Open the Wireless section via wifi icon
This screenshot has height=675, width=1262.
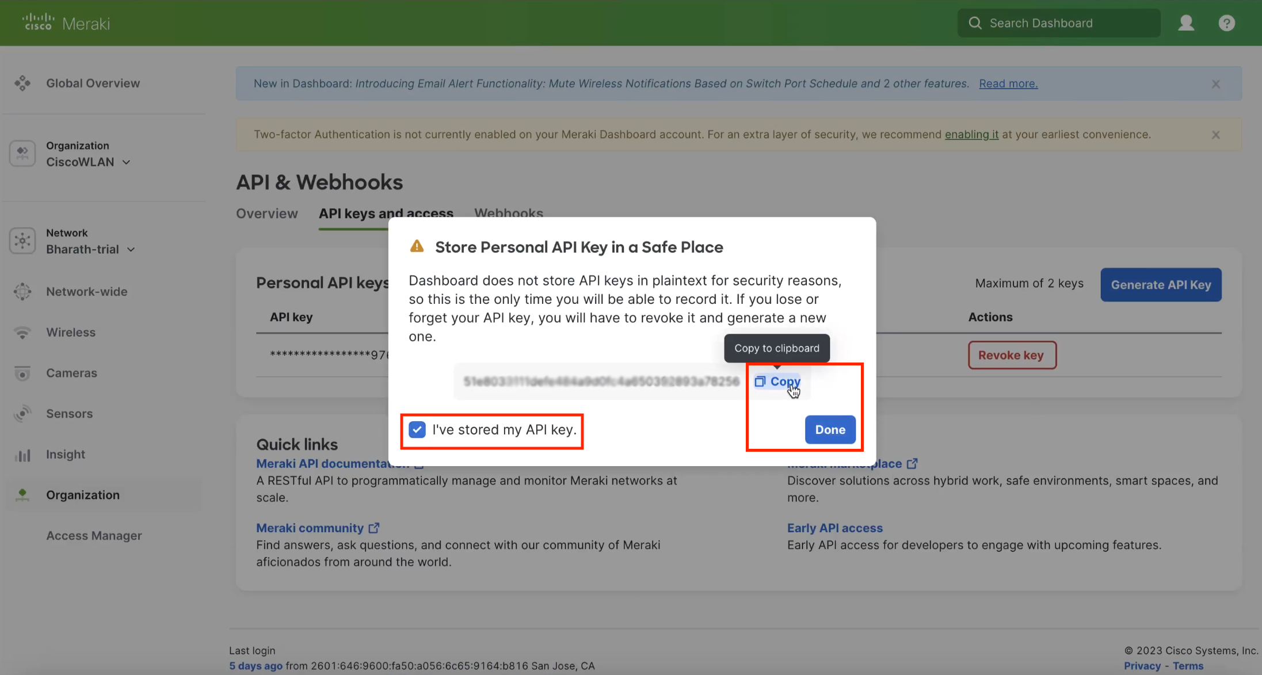[x=22, y=333]
